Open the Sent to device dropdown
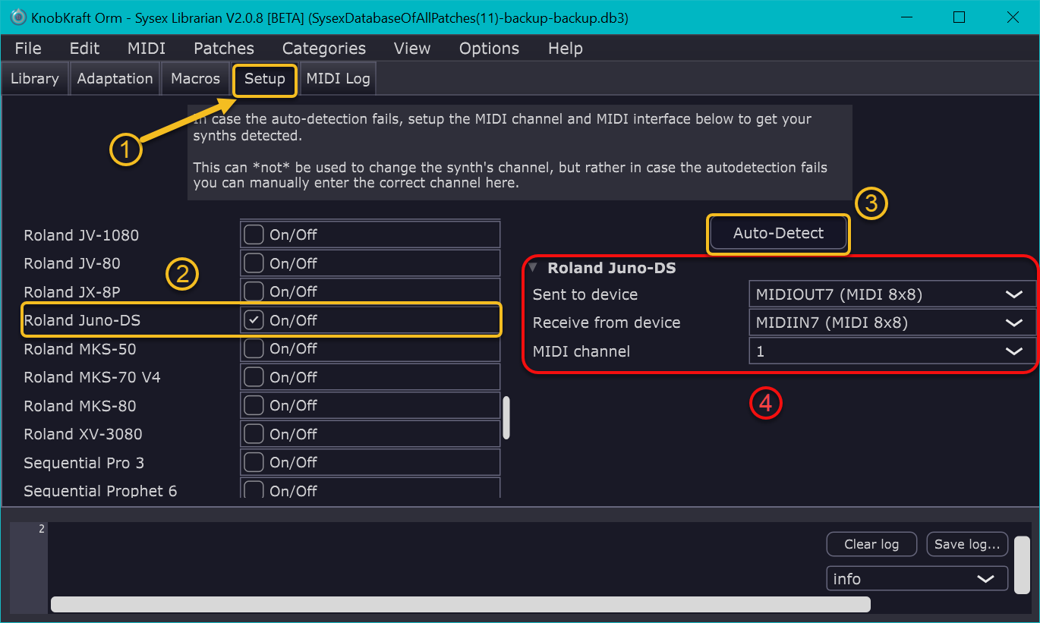The image size is (1040, 623). tap(891, 294)
